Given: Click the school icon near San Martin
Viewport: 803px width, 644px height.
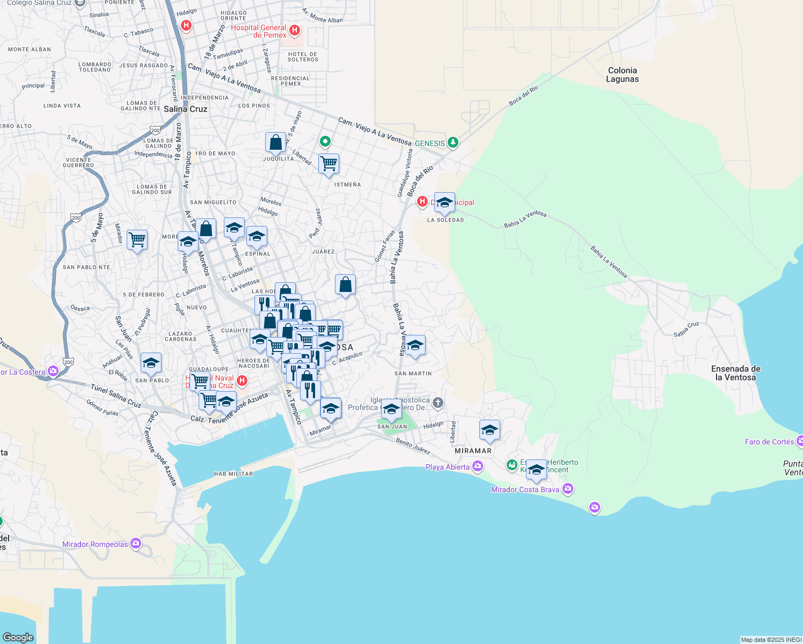Looking at the screenshot, I should coord(414,346).
